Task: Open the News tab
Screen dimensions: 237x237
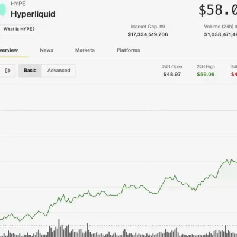Action: [x=46, y=50]
